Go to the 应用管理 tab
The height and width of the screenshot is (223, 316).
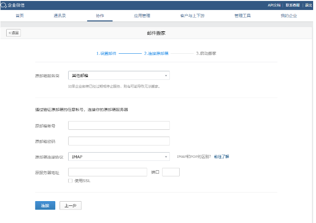pyautogui.click(x=142, y=16)
